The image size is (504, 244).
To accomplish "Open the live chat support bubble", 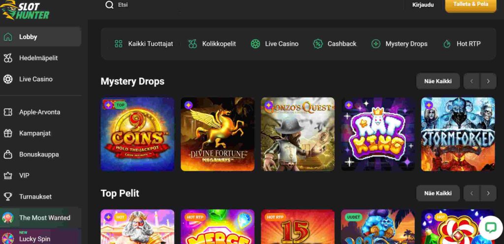I will click(x=490, y=227).
